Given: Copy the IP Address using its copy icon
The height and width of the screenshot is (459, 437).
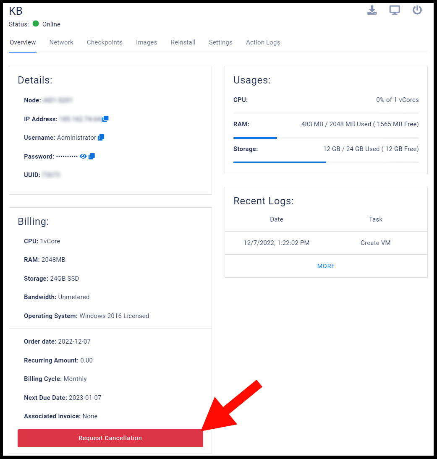Looking at the screenshot, I should coord(105,119).
